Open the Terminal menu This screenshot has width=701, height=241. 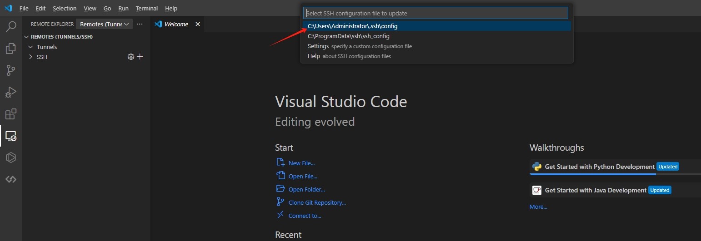pos(147,8)
